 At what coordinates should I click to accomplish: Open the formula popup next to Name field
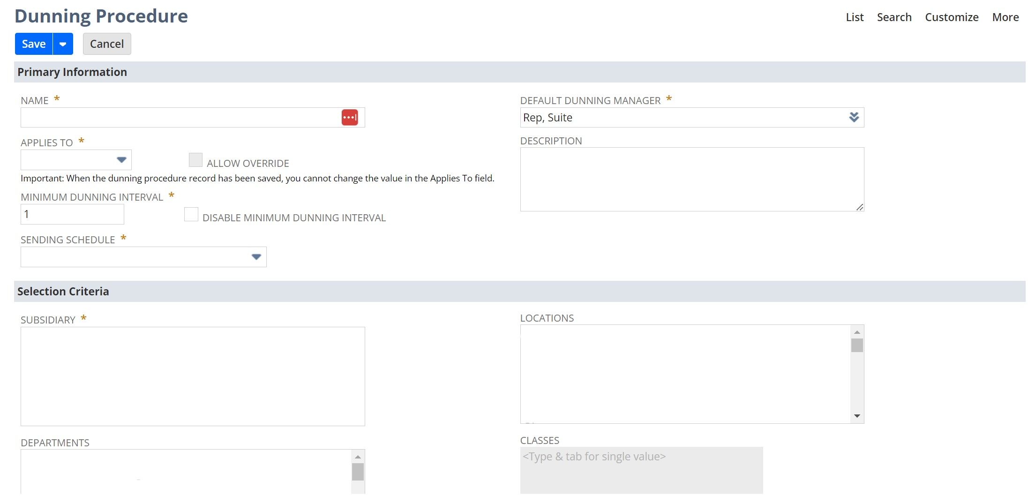pos(350,117)
